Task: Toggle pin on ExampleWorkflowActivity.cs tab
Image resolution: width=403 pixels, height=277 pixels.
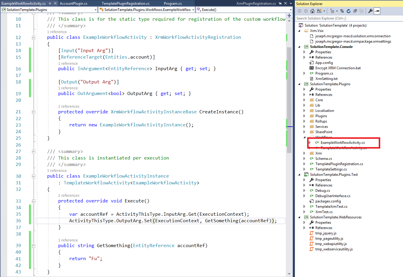Action: (50, 4)
